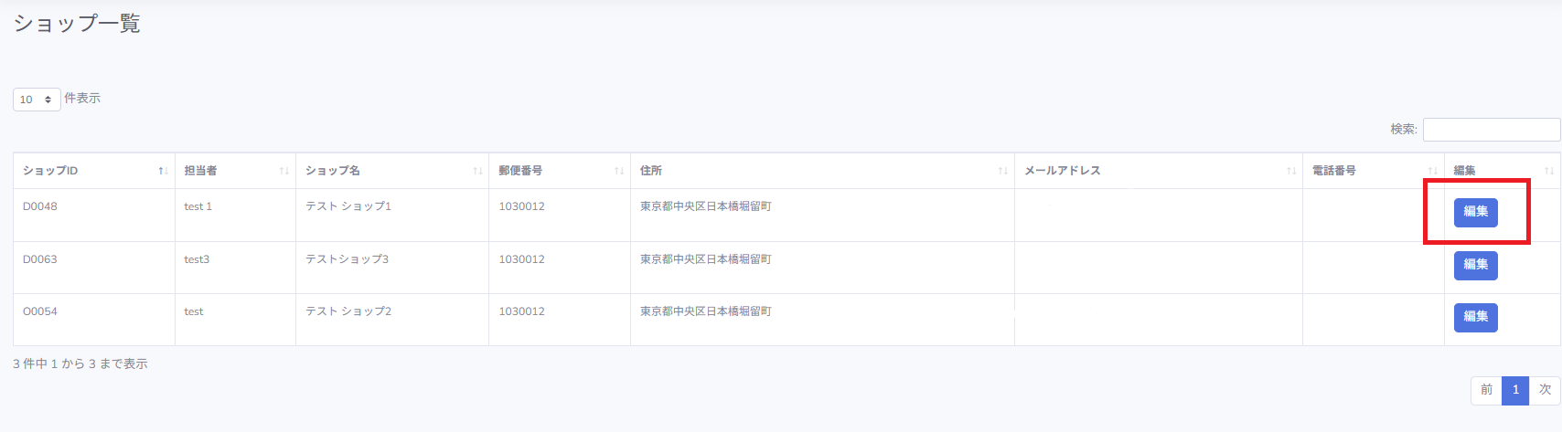The image size is (1562, 432).
Task: Select the D0048 shop ID cell
Action: 40,206
